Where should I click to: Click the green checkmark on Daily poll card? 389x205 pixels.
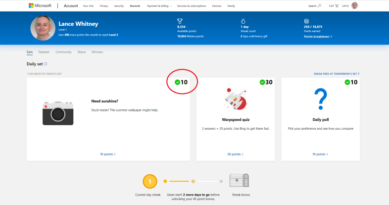pyautogui.click(x=347, y=82)
